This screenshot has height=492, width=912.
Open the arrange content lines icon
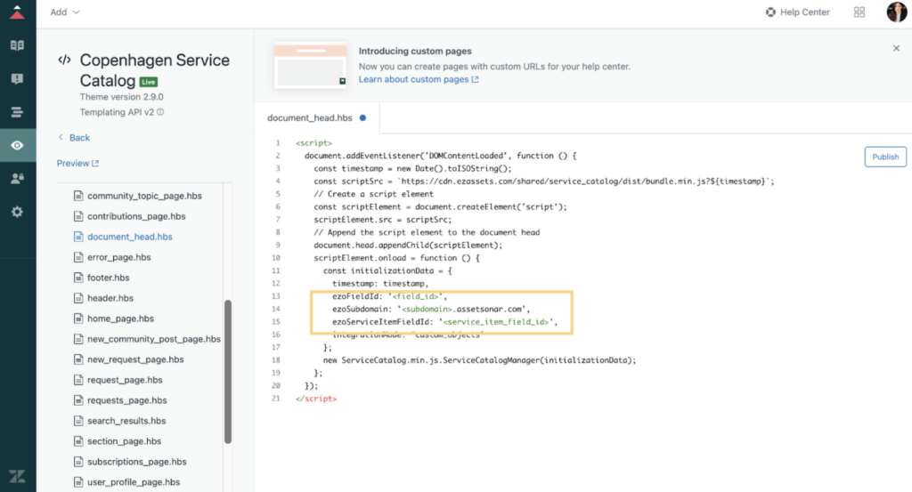click(18, 112)
